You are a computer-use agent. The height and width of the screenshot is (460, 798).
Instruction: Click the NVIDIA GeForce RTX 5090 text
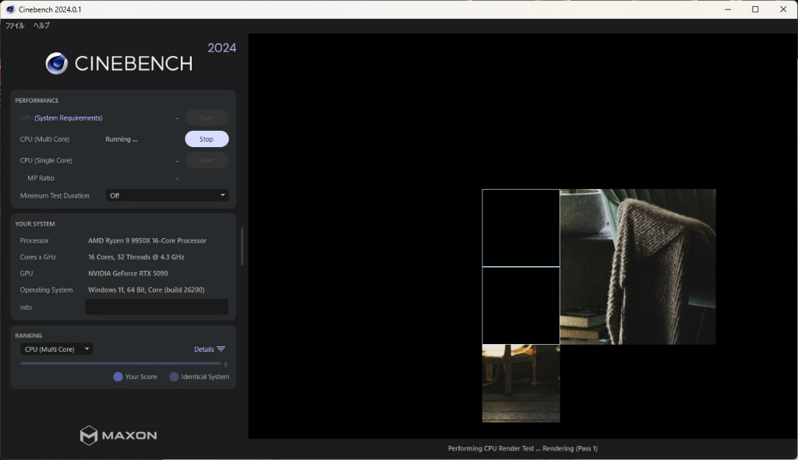(128, 273)
